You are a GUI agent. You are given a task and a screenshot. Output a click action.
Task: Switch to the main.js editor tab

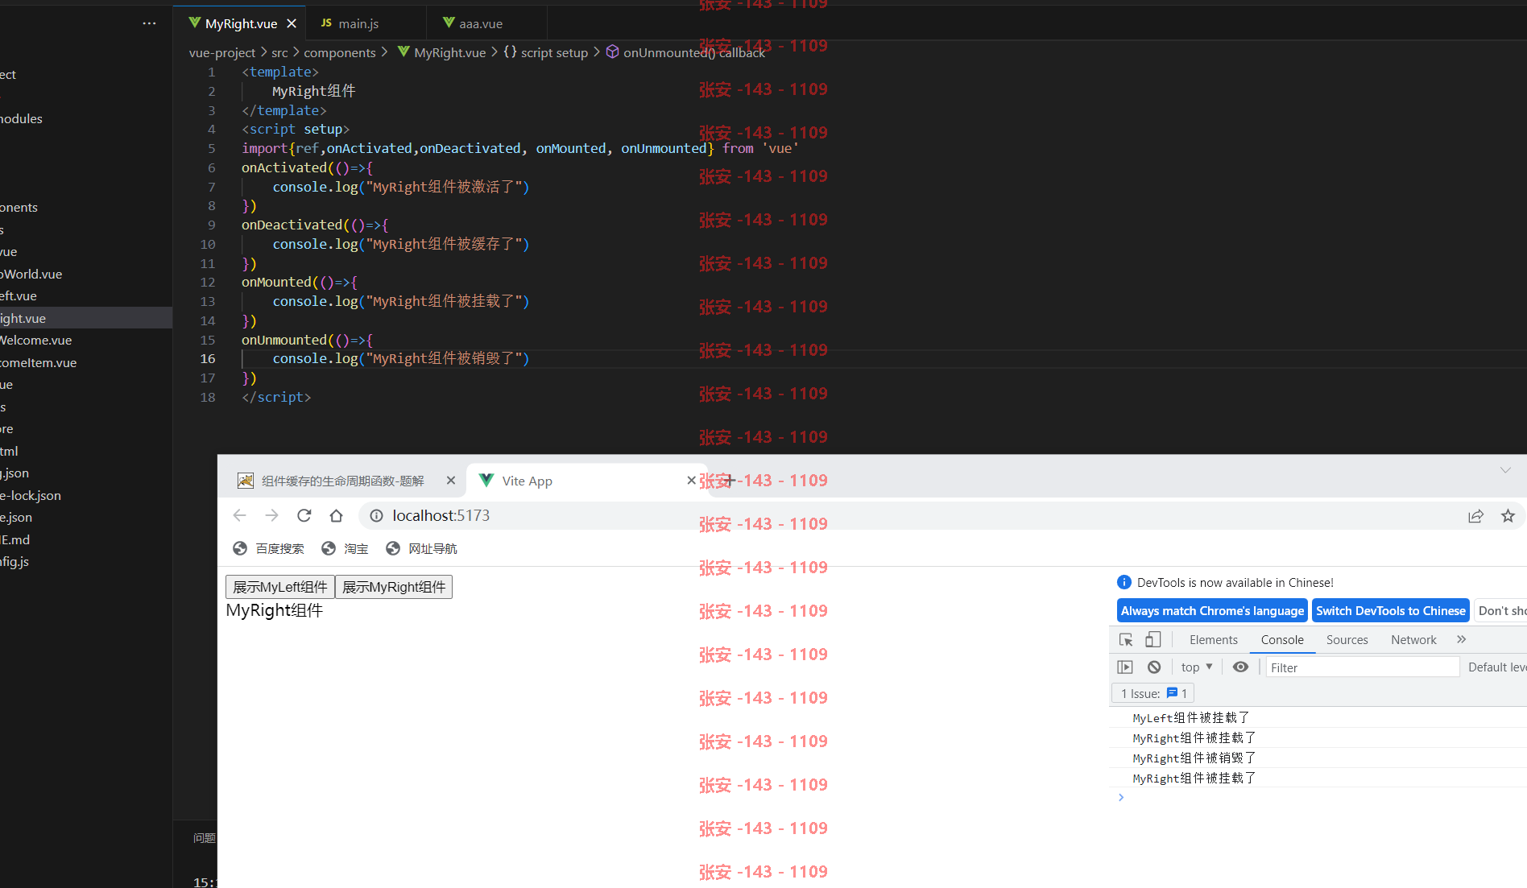point(358,23)
